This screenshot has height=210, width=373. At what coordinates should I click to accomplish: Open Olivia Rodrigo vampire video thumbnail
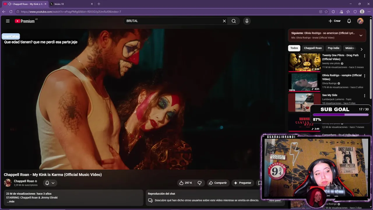(304, 83)
